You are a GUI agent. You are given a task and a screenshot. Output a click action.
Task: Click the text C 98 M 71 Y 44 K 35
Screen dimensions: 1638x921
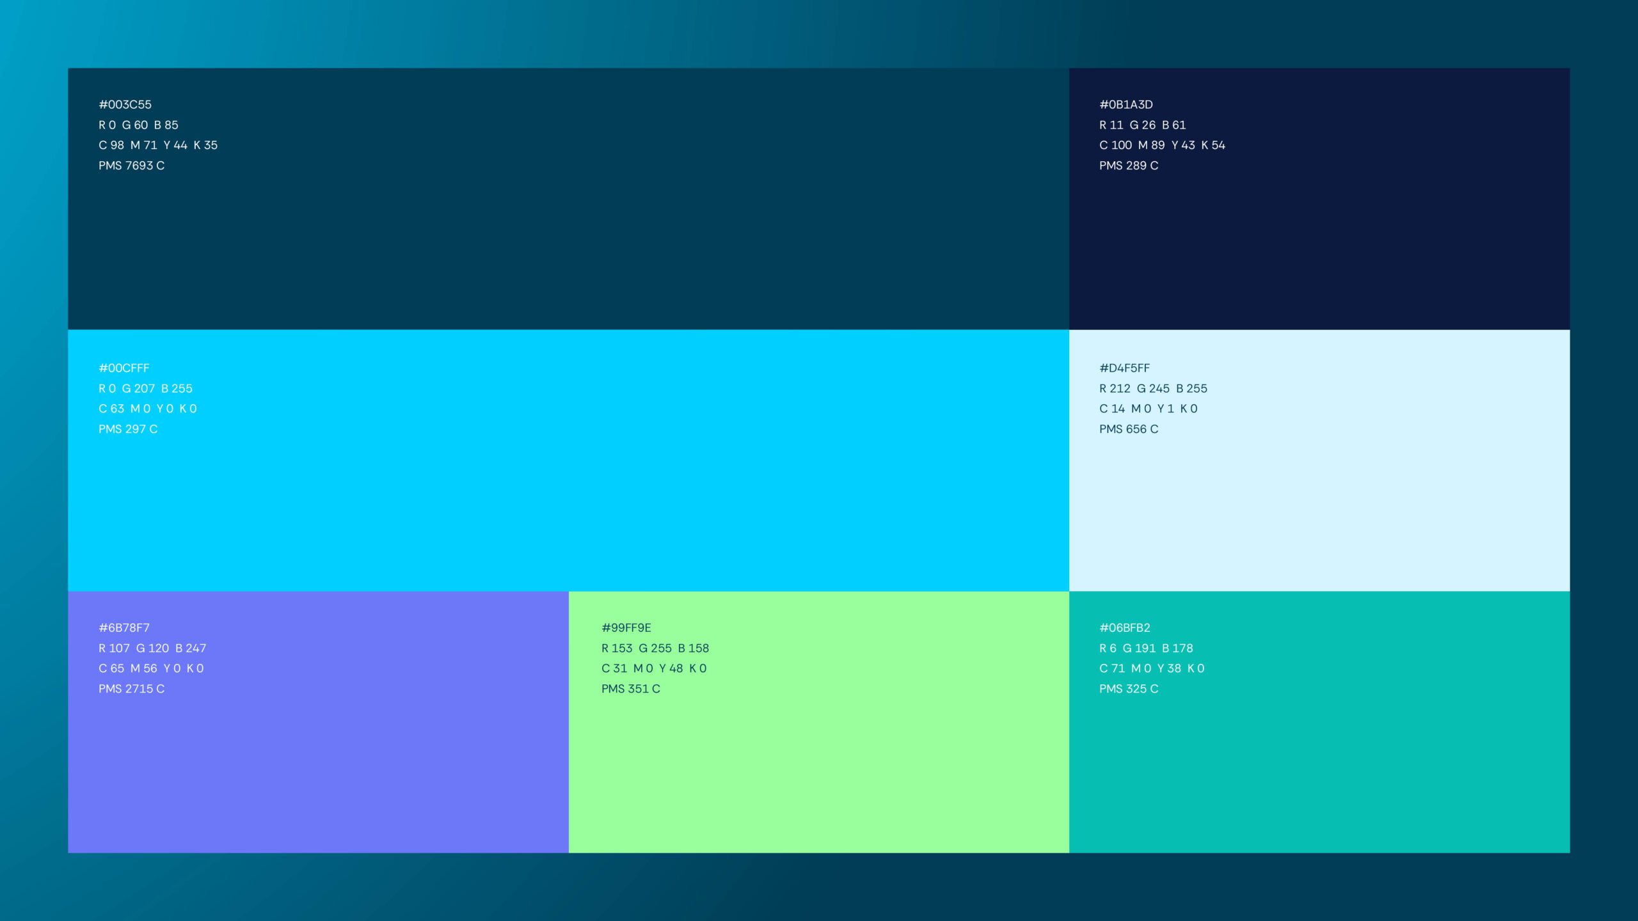pos(158,145)
